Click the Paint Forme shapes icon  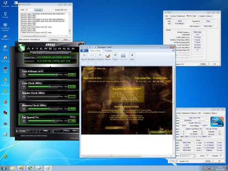115,55
